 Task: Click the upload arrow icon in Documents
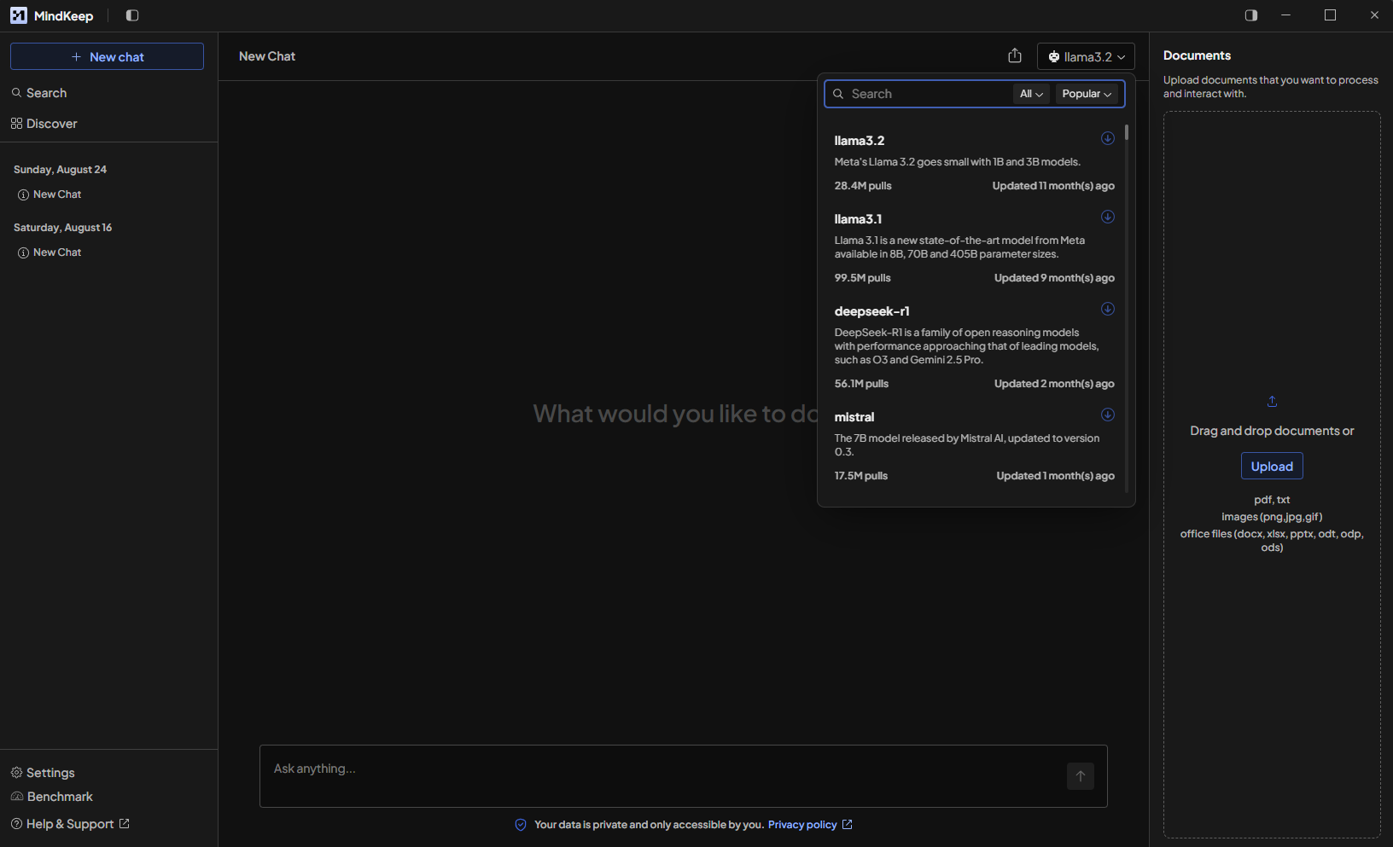point(1272,402)
